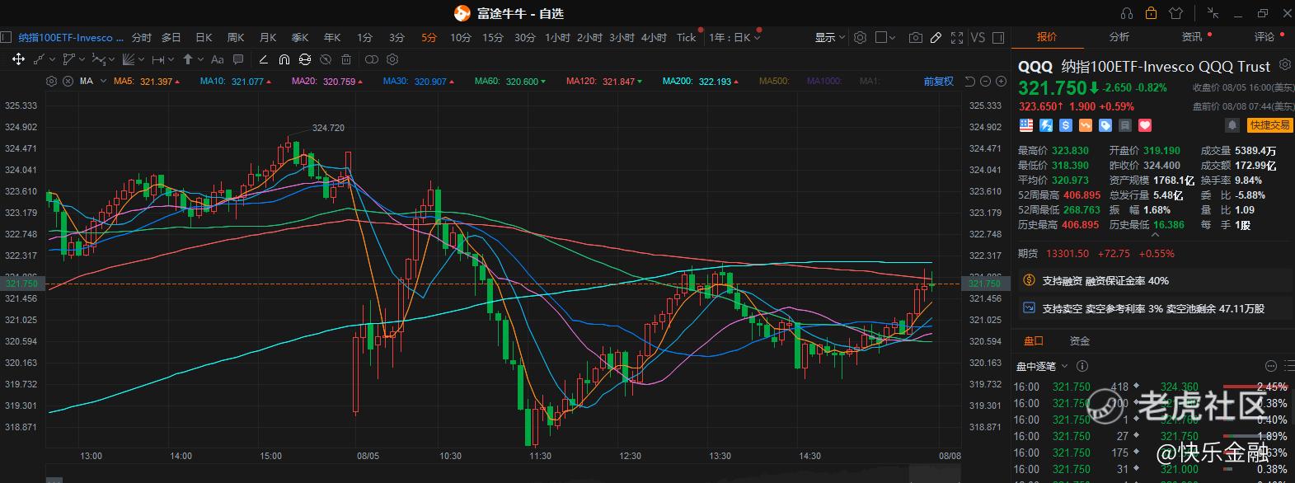Switch to the 资金 capital tab
The image size is (1295, 483).
tap(1080, 341)
